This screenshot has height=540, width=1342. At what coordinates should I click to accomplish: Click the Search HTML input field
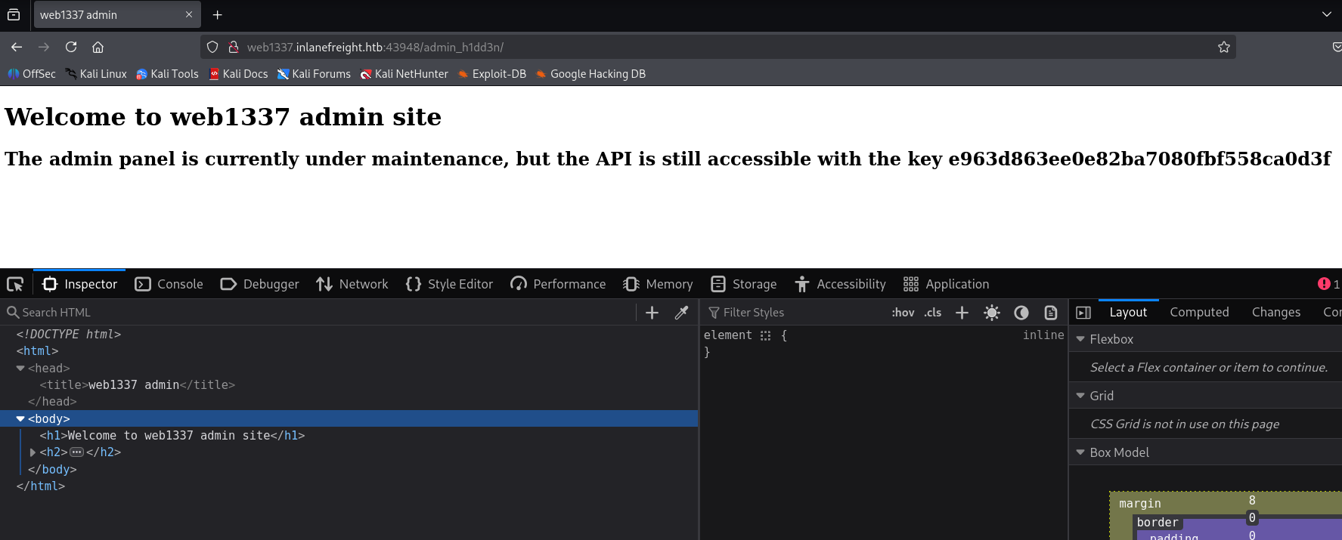pyautogui.click(x=318, y=313)
